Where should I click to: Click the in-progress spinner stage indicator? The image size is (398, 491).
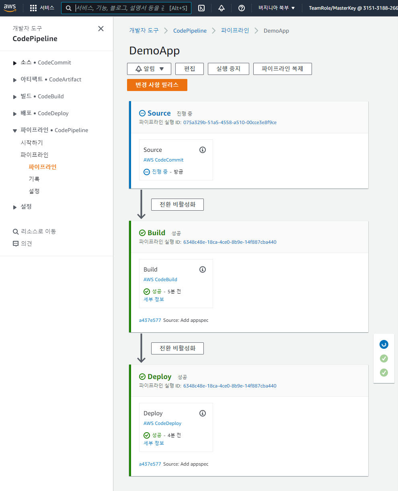point(384,344)
